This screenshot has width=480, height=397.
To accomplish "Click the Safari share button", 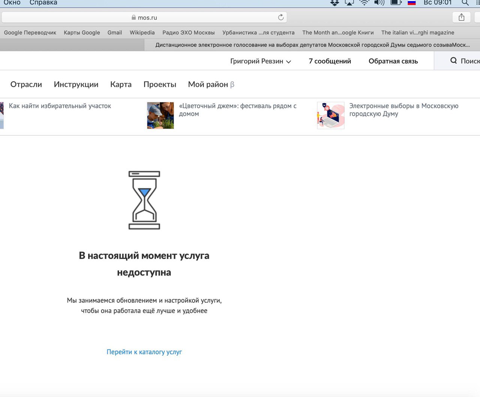I will point(462,17).
